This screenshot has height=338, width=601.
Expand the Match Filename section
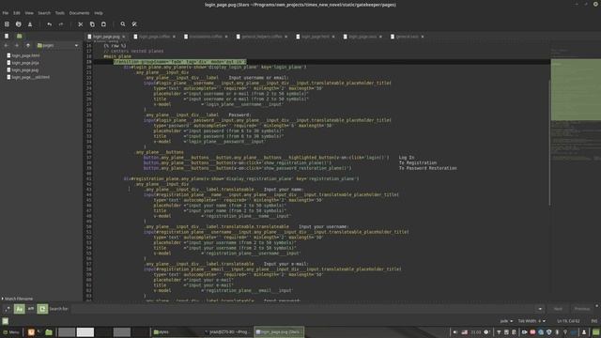tap(17, 299)
